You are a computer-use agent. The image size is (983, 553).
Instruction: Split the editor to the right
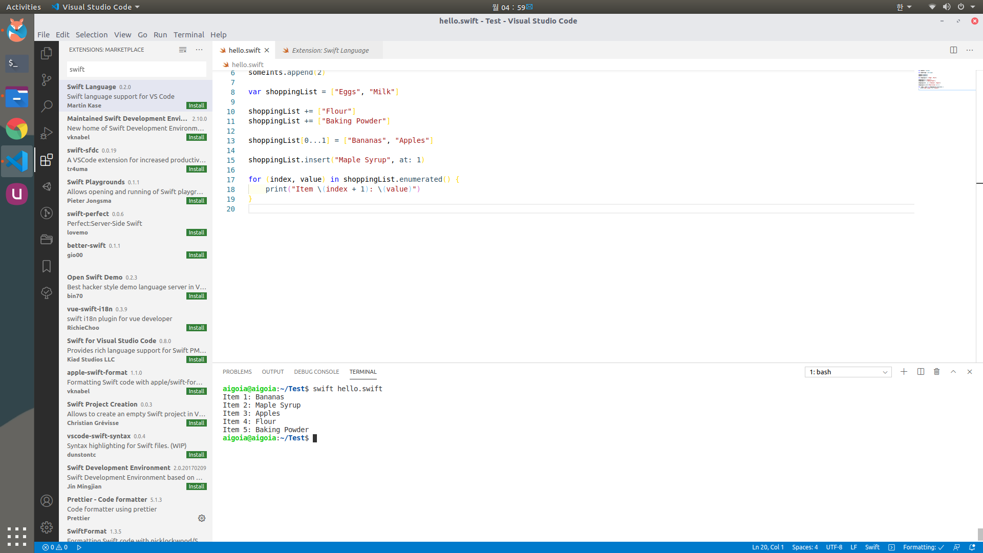point(953,50)
